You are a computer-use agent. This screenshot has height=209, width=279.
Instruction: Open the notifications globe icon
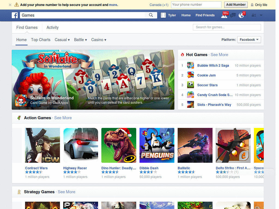click(x=241, y=15)
